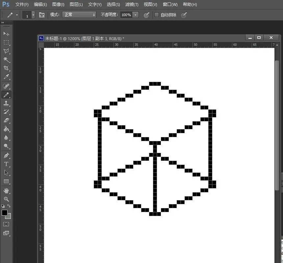Screen dimensions: 283x263
Task: Open the brush preset picker dropdown
Action: click(33, 15)
